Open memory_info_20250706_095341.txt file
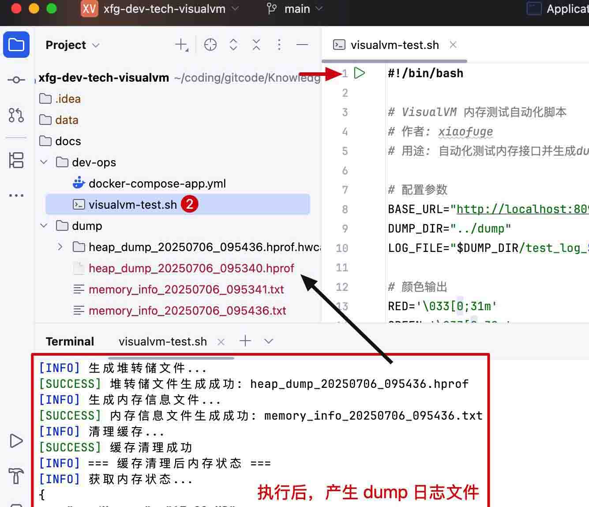 click(178, 289)
